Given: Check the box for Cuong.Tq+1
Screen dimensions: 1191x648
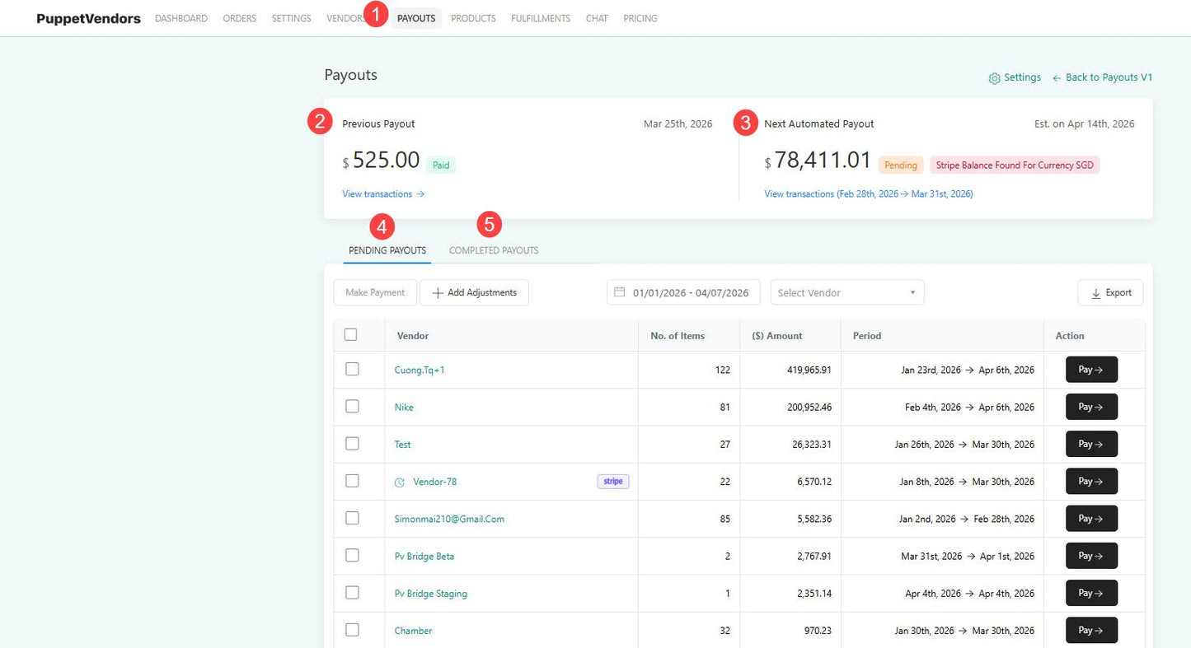Looking at the screenshot, I should [x=352, y=369].
